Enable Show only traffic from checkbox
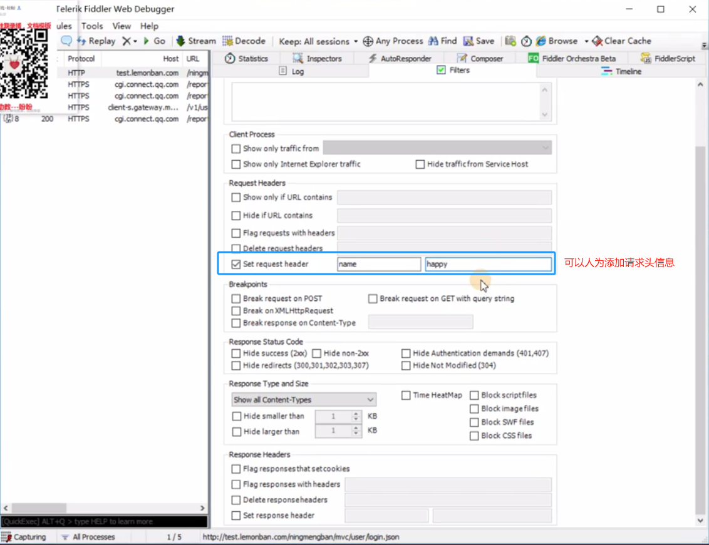This screenshot has width=709, height=545. (x=235, y=149)
